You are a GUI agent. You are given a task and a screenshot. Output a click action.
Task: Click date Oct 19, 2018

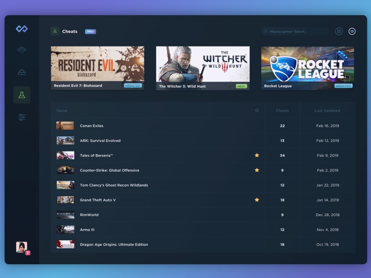[x=328, y=244]
